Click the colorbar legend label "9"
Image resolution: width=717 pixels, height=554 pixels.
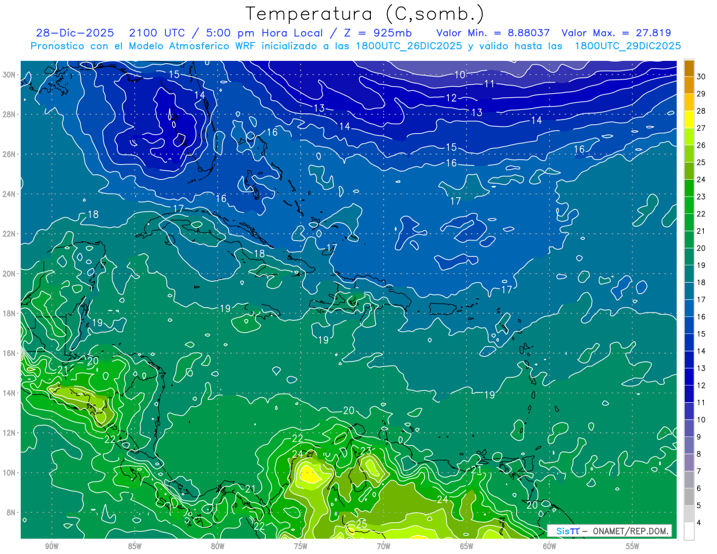tap(699, 437)
